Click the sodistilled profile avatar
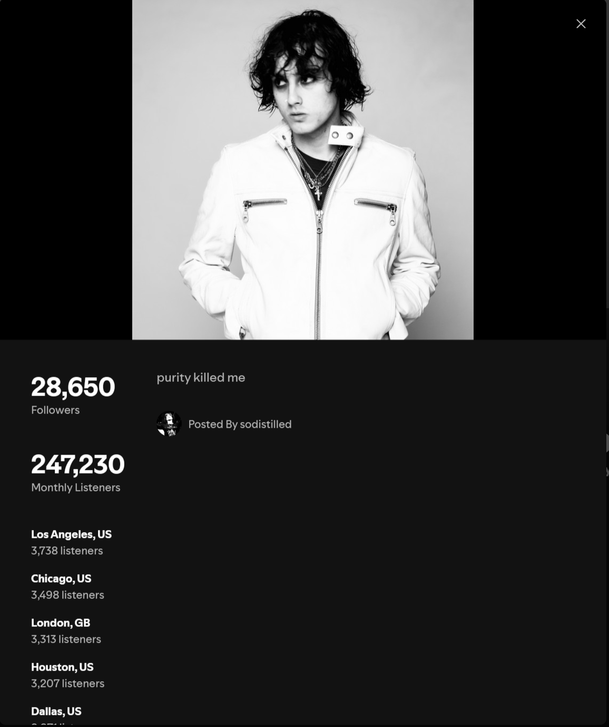The image size is (609, 727). [169, 424]
